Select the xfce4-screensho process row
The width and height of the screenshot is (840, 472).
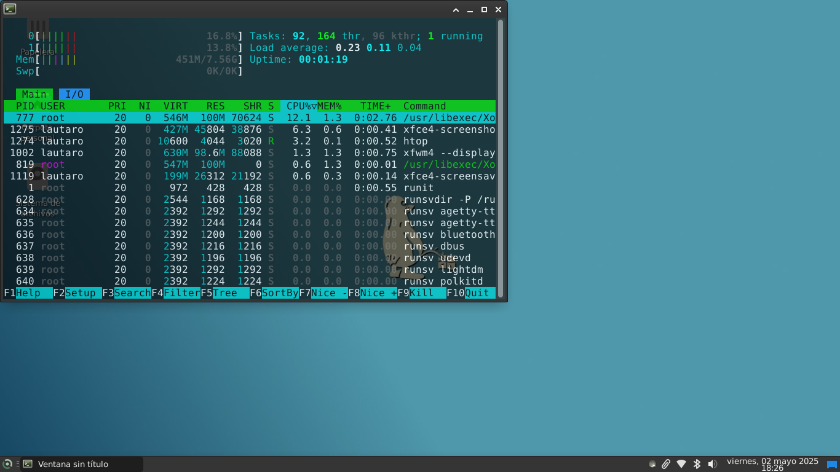coord(250,130)
